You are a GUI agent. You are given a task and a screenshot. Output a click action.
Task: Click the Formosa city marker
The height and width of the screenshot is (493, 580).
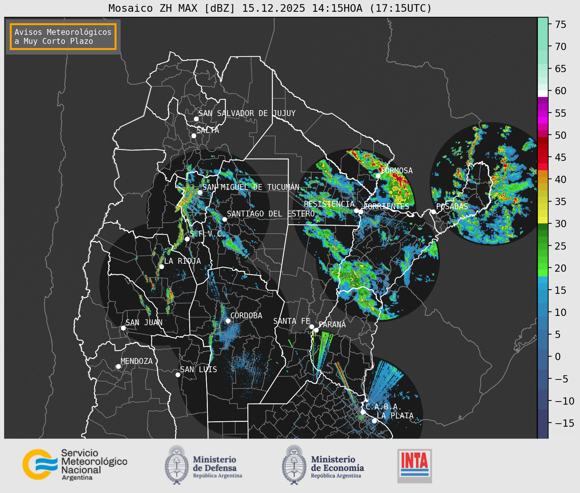(378, 176)
